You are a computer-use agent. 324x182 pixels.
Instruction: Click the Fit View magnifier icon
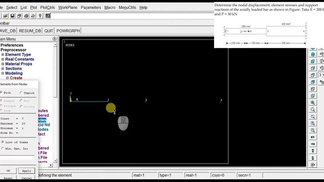point(313,103)
